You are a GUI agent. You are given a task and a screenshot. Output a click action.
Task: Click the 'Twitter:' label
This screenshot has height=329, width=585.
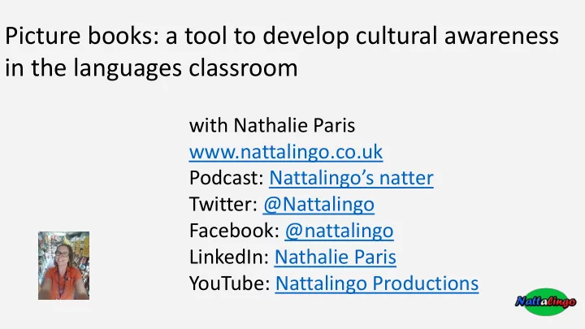coord(223,205)
